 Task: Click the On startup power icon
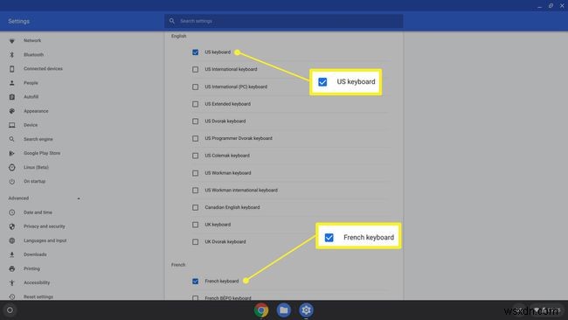pyautogui.click(x=12, y=182)
